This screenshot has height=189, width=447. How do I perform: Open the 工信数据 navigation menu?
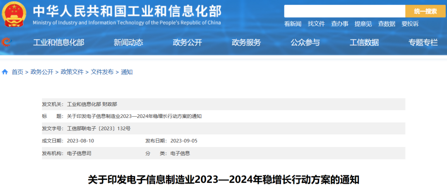364,43
